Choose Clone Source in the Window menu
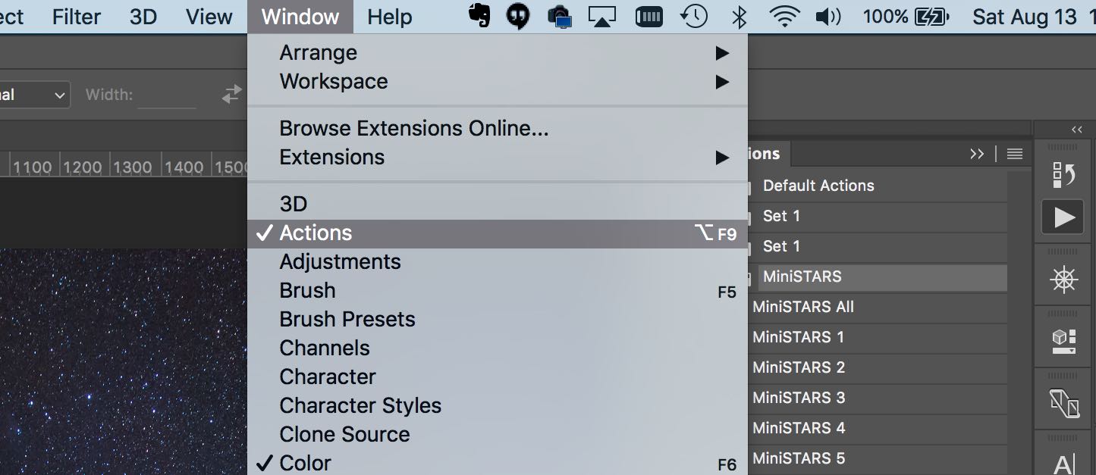Image resolution: width=1096 pixels, height=475 pixels. click(x=497, y=435)
